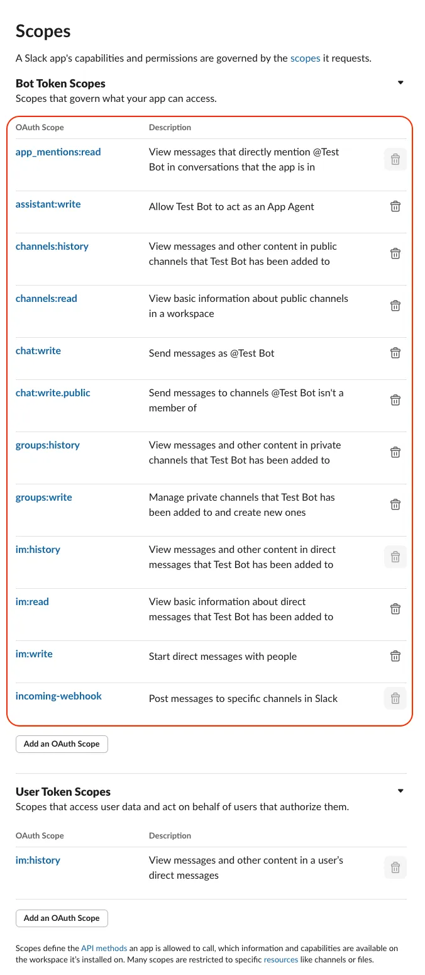The image size is (425, 975).
Task: Click trash icon for channels:read
Action: [x=395, y=306]
